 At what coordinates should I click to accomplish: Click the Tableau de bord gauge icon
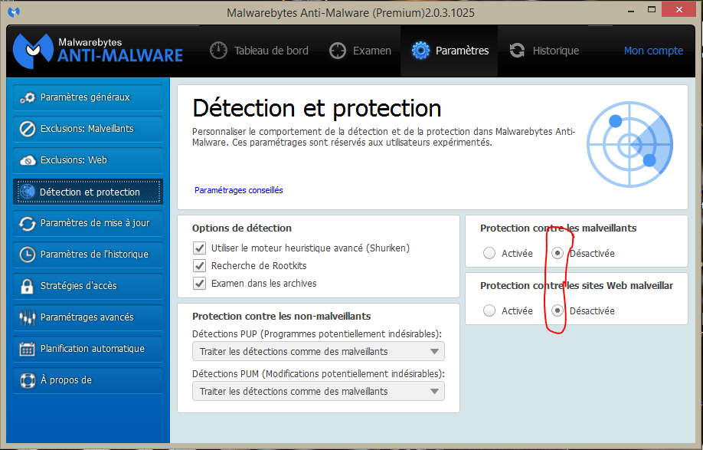[x=218, y=51]
